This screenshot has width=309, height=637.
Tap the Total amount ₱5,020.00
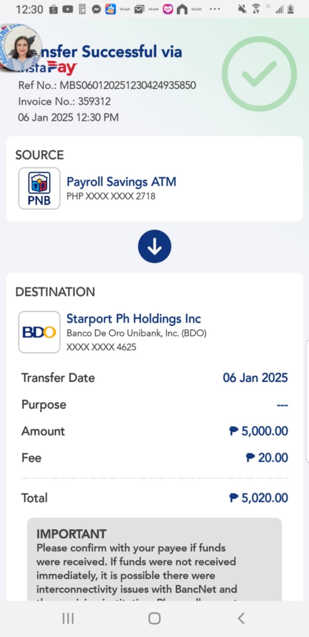click(259, 498)
